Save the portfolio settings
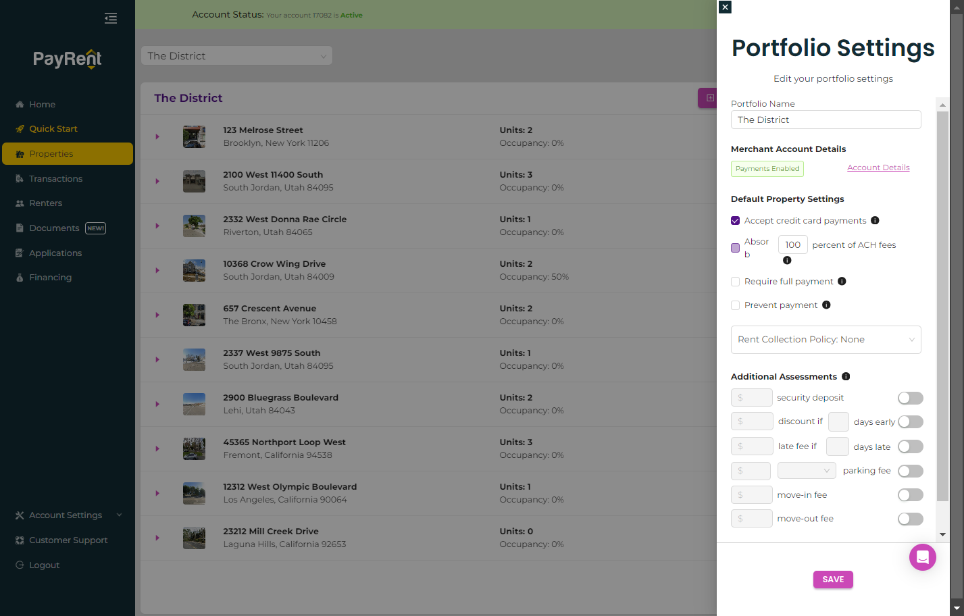The width and height of the screenshot is (964, 616). 833,580
